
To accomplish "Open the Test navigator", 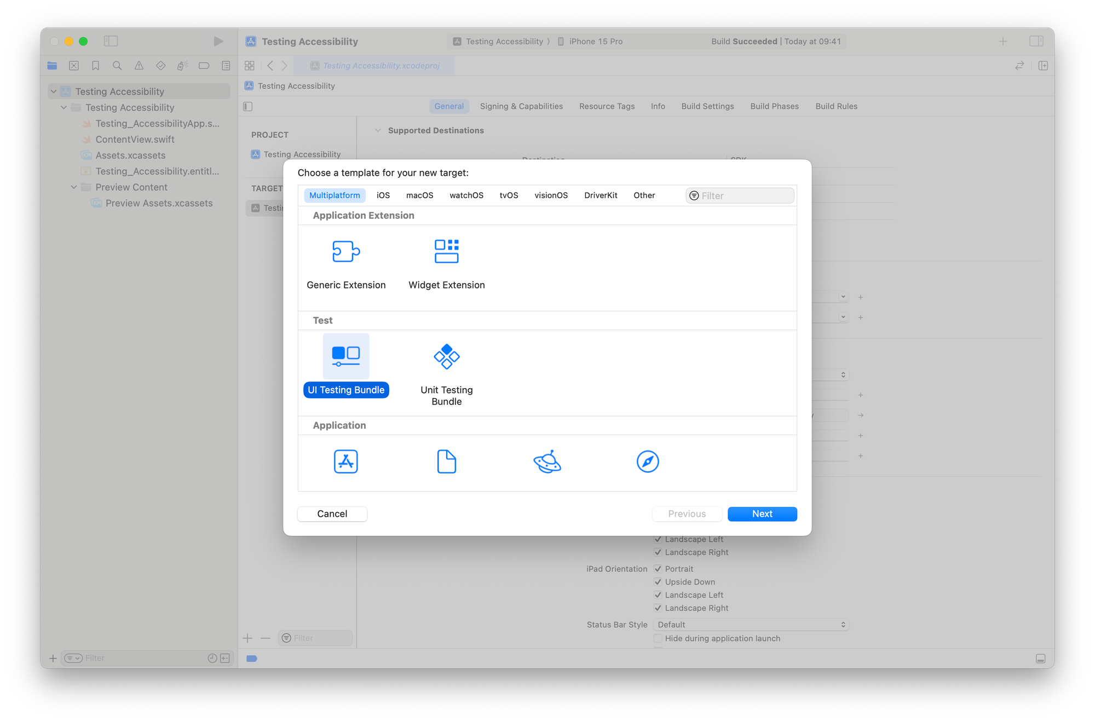I will point(160,65).
